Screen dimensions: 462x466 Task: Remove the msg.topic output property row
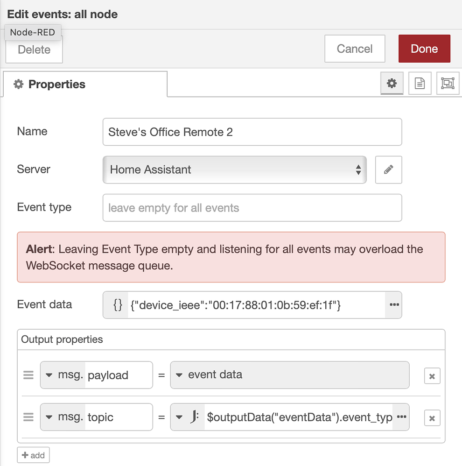[432, 417]
